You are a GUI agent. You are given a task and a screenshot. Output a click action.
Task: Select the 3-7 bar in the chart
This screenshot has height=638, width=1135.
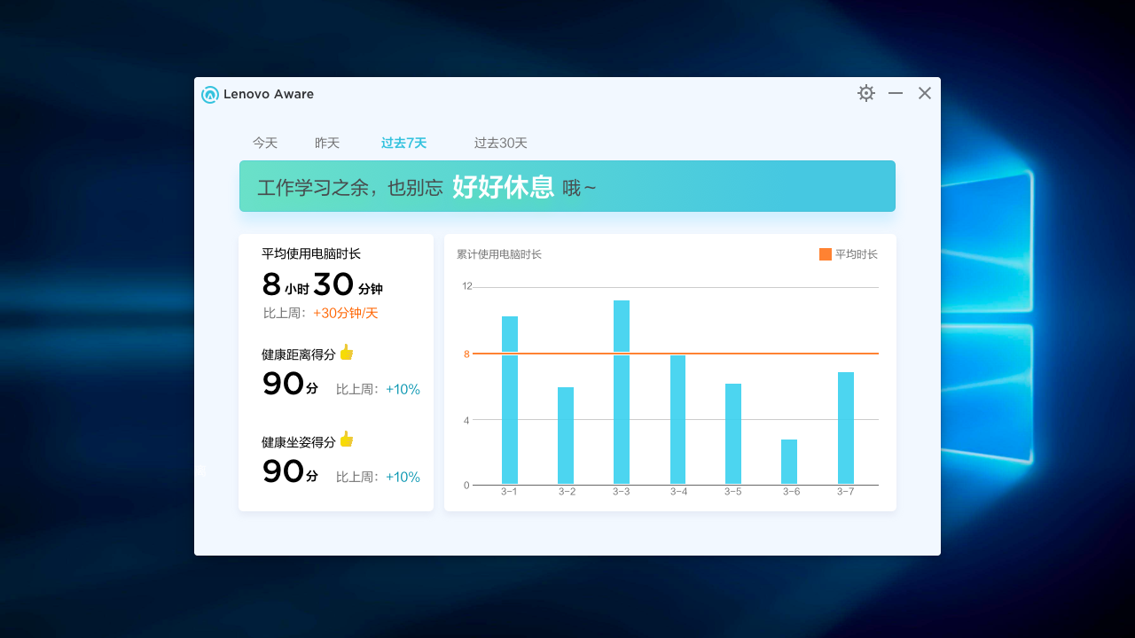pos(845,430)
